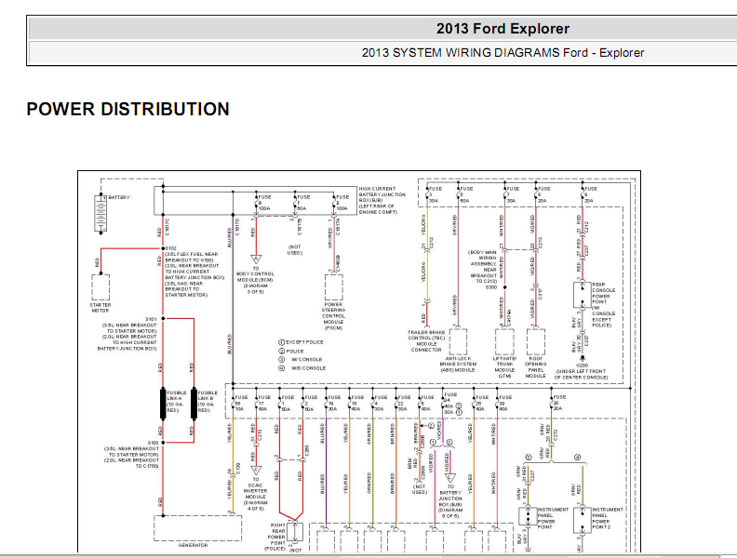Click the 'POWER DISTRIBUTION' section heading
The image size is (737, 558).
tap(127, 109)
